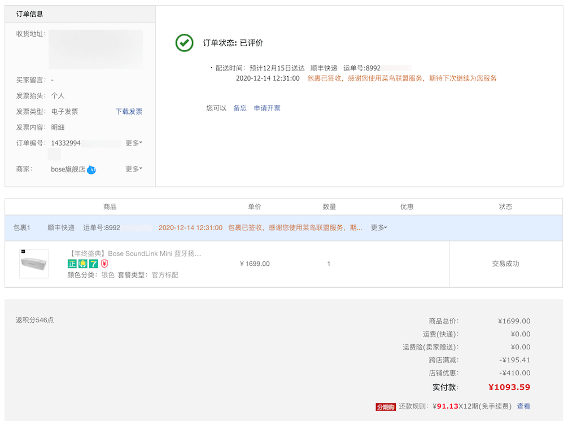
Task: Click the orange package signed tracking message at top
Action: [x=401, y=78]
